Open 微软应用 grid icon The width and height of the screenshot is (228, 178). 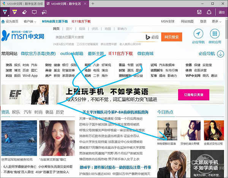coord(215,34)
